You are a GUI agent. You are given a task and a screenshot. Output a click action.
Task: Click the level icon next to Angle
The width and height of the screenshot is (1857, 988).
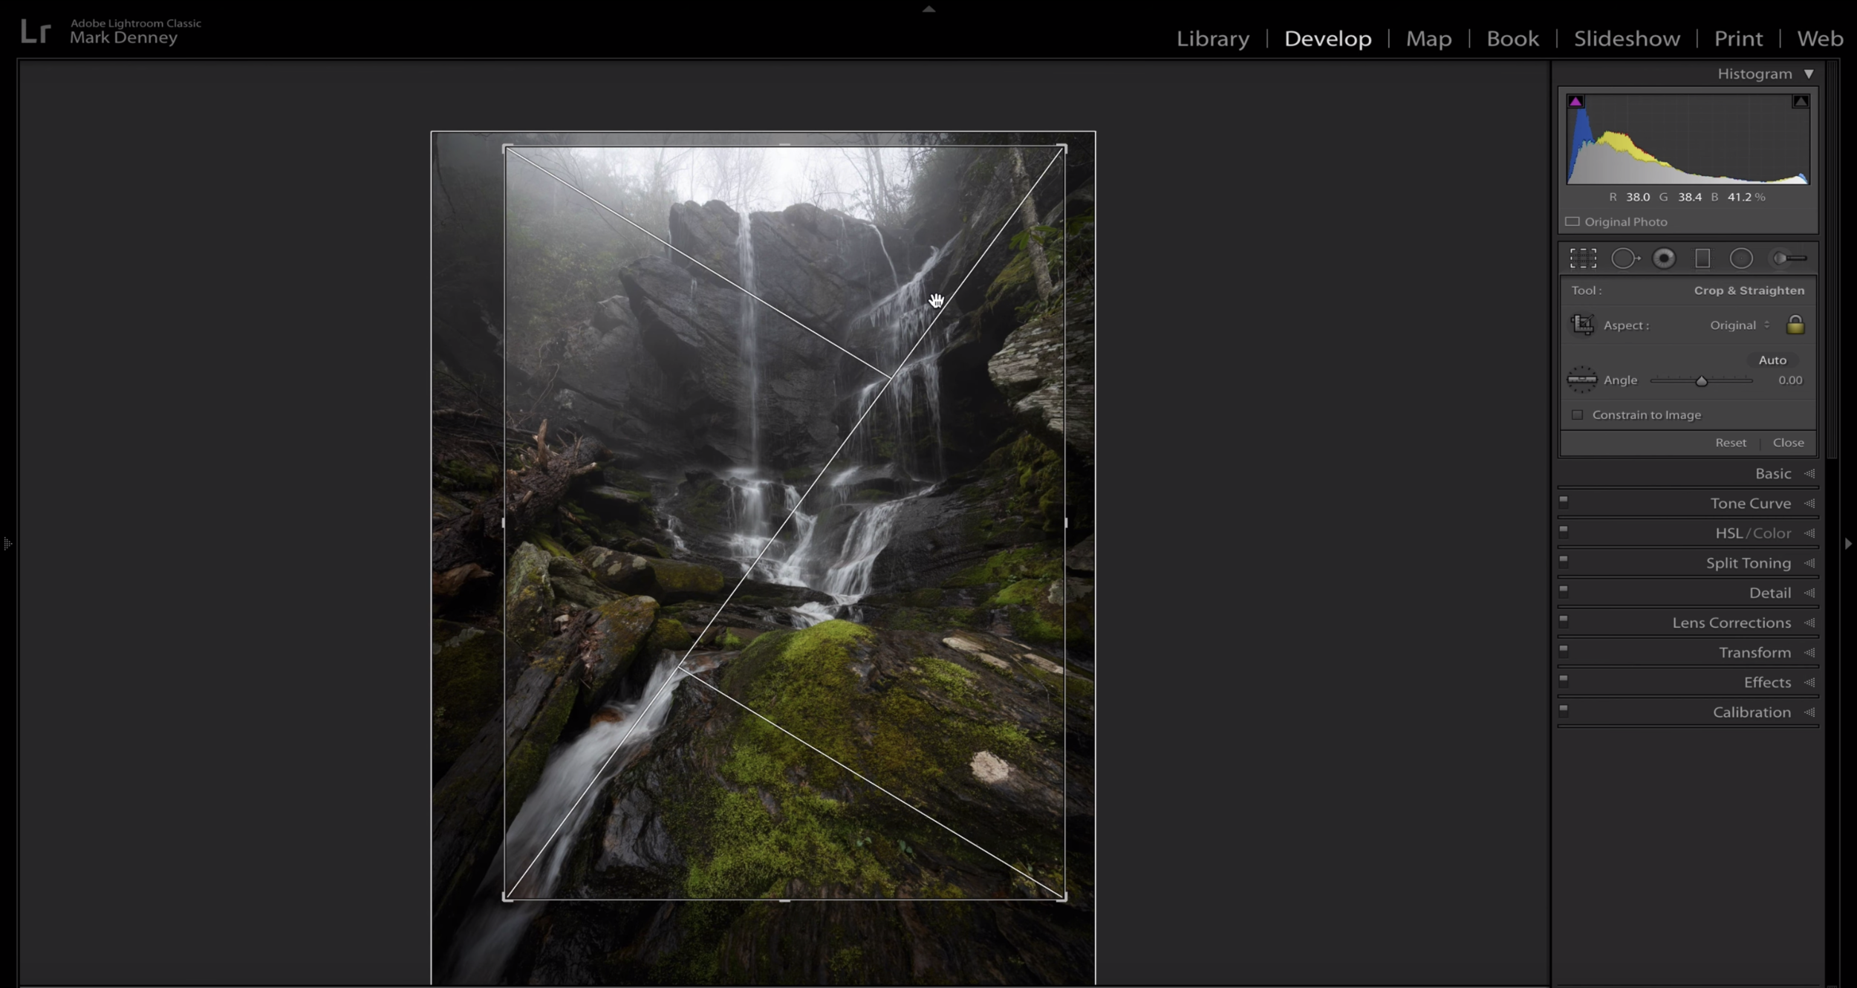click(x=1584, y=380)
